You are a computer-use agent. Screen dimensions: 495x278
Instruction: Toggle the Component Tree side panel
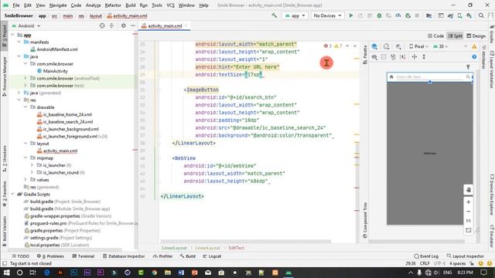pos(365,220)
